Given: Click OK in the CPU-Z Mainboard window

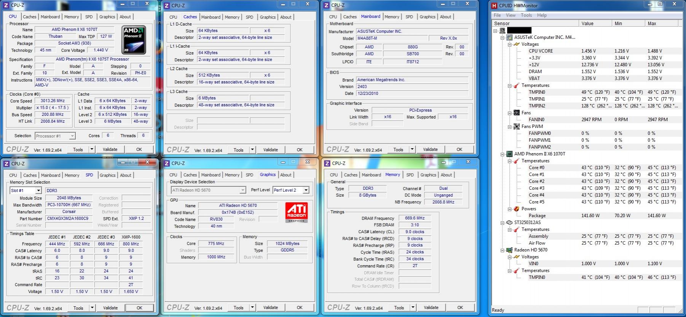Looking at the screenshot, I should (459, 149).
